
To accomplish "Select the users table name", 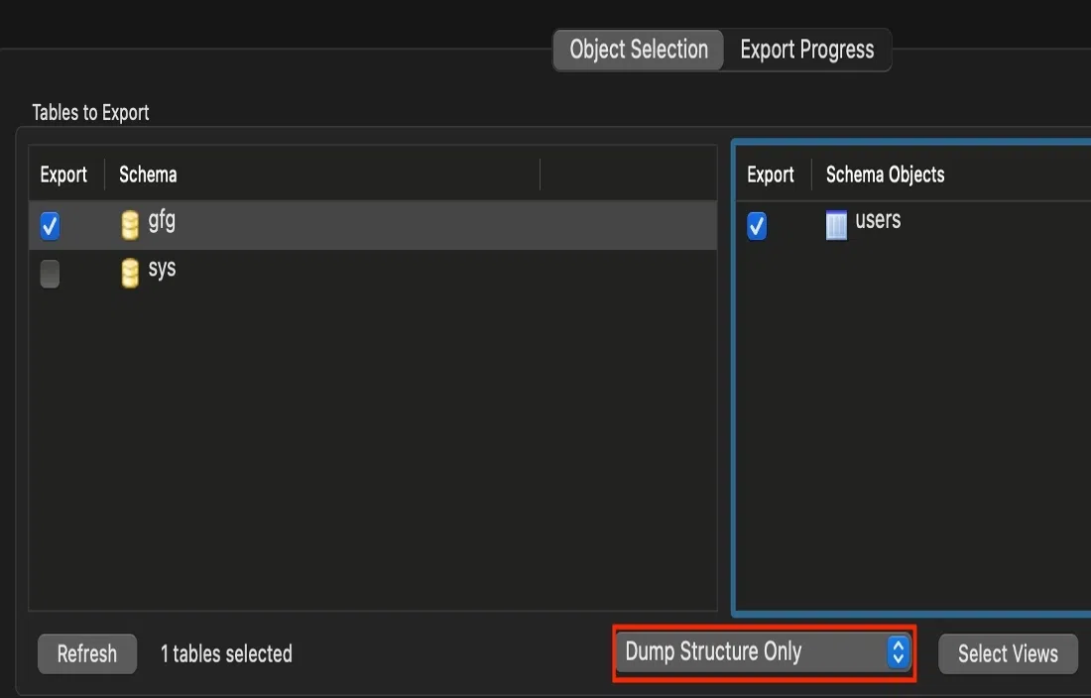I will click(878, 220).
